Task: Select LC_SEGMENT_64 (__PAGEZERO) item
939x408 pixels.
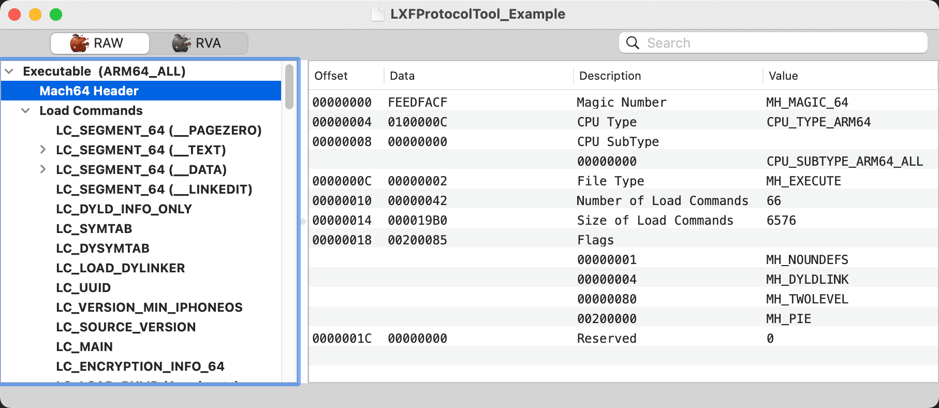Action: pos(159,130)
